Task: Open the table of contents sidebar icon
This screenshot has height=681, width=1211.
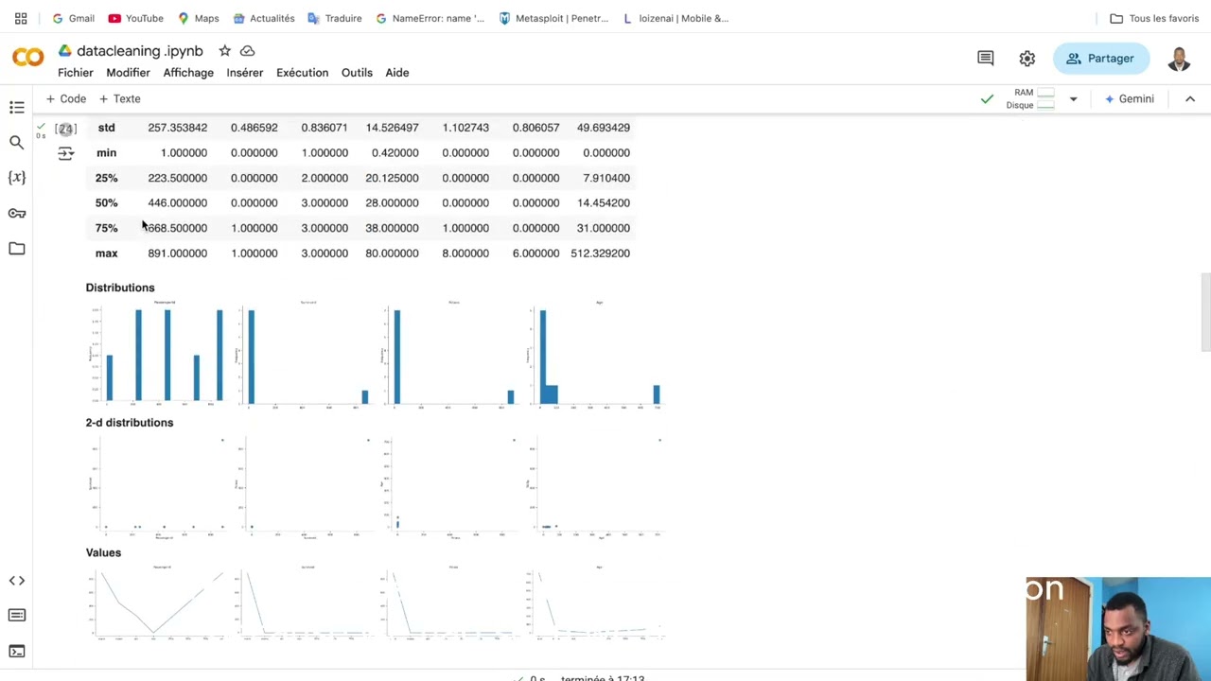Action: 17,107
